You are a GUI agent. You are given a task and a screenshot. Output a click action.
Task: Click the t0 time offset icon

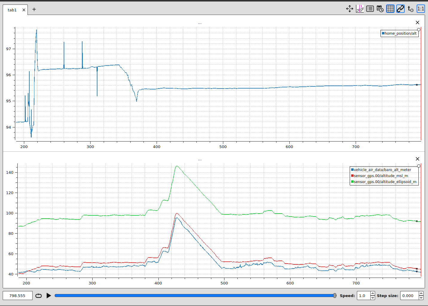(x=410, y=9)
